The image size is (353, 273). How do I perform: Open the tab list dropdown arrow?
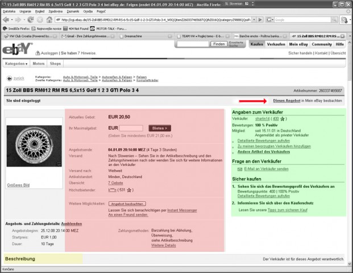pyautogui.click(x=350, y=36)
